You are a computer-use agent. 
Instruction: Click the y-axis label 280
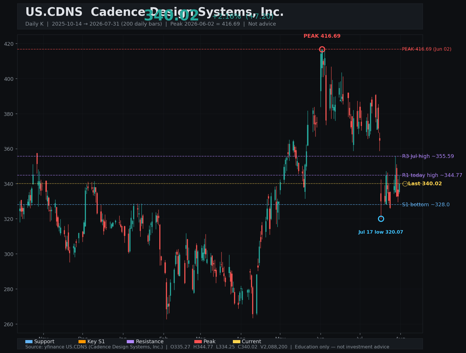coord(9,289)
